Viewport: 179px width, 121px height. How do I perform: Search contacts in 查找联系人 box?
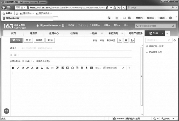[159, 40]
